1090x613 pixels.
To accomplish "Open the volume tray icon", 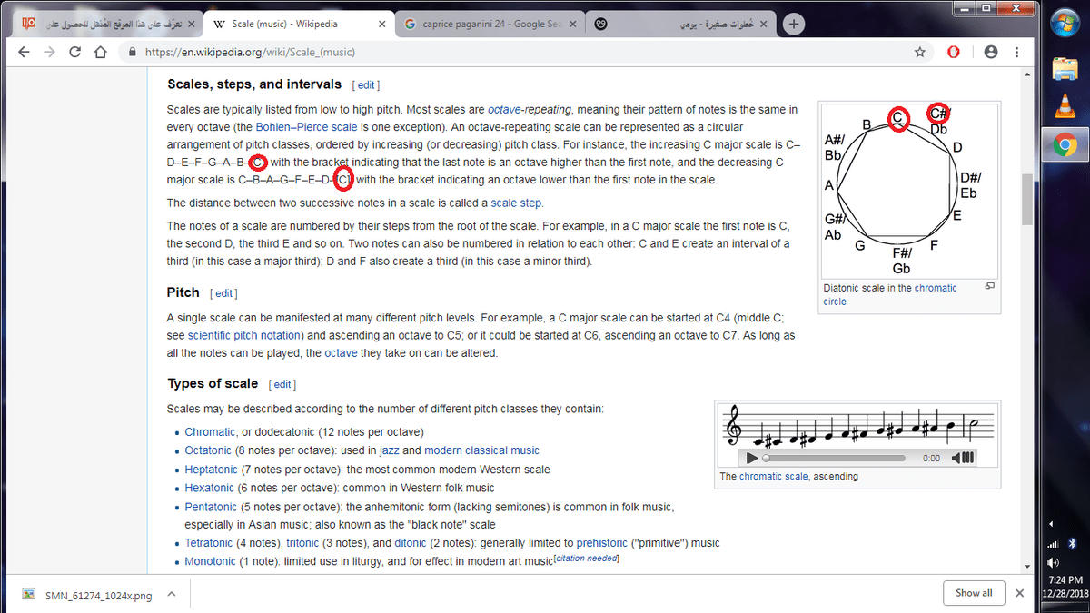I will [1054, 563].
